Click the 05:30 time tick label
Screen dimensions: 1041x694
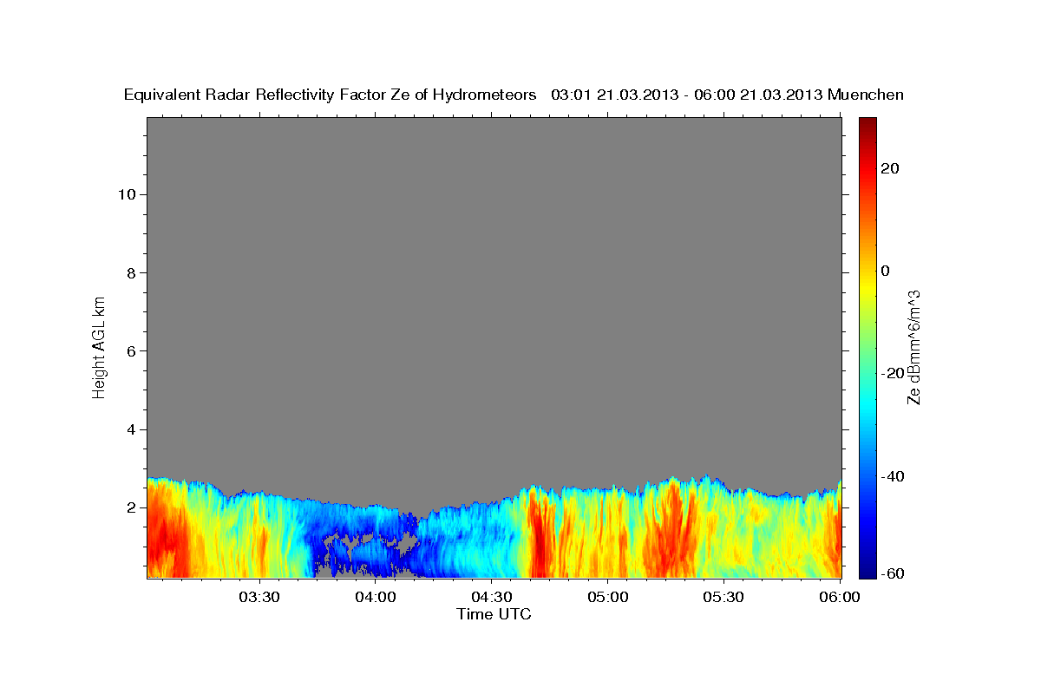[x=723, y=598]
